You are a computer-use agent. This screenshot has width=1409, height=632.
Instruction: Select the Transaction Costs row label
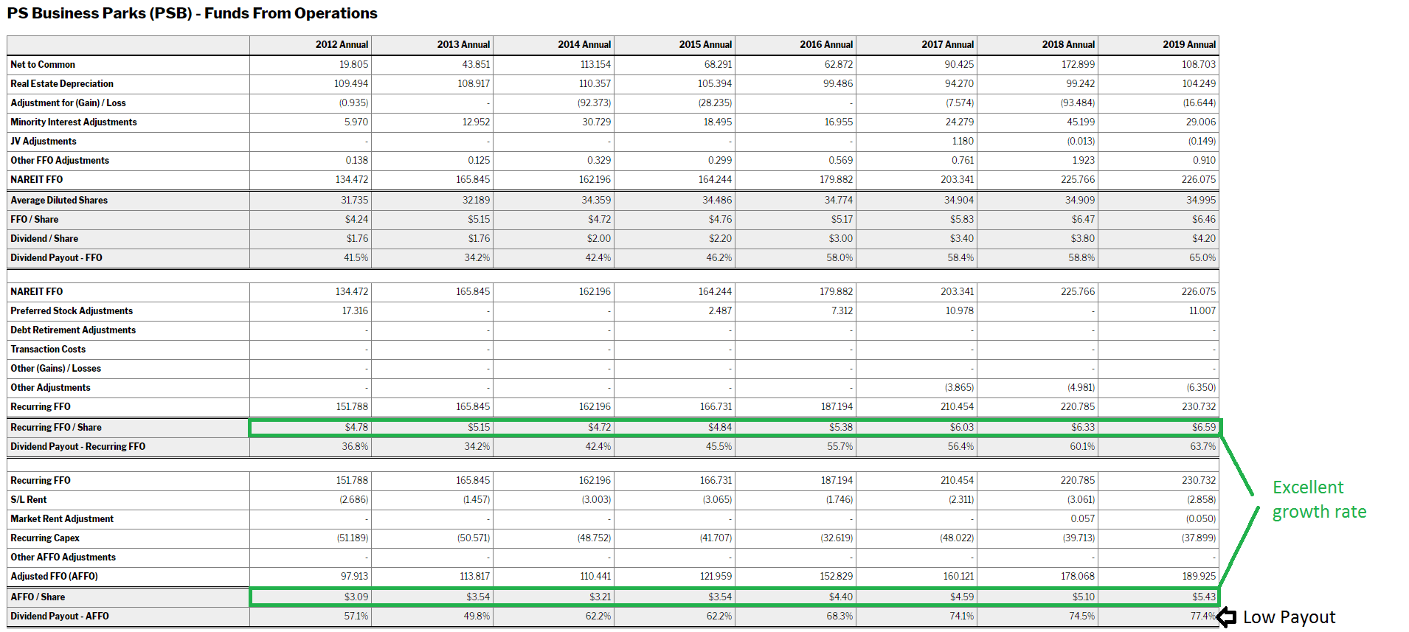48,350
